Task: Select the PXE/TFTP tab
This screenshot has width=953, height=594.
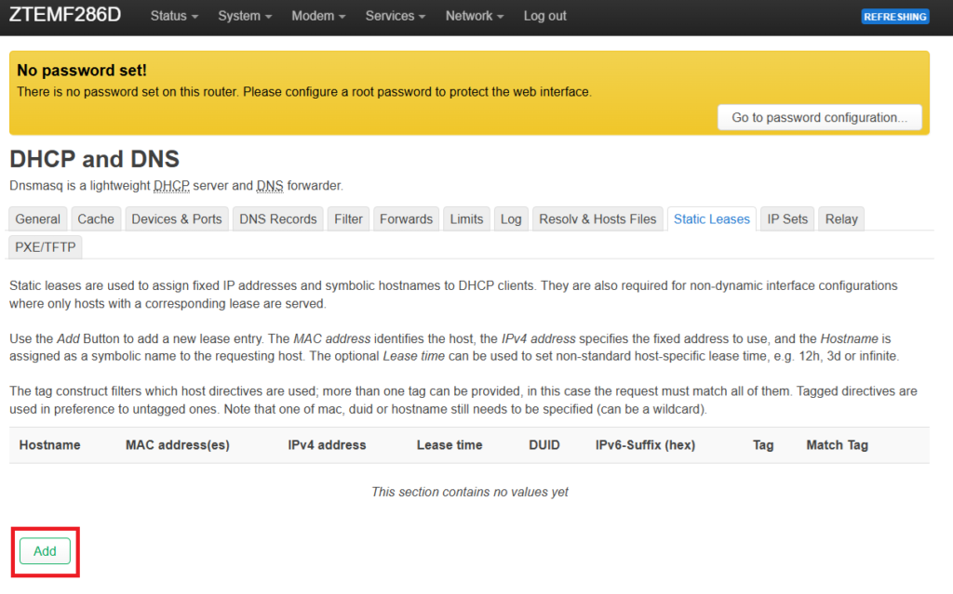Action: click(x=46, y=246)
